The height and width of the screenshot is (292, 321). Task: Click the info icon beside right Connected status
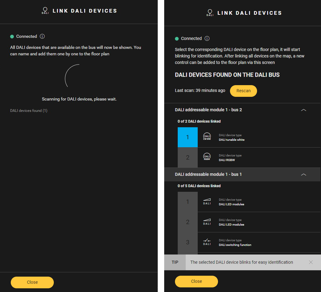[207, 38]
